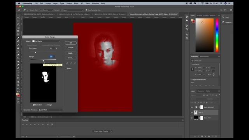The width and height of the screenshot is (249, 140).
Task: Open the Sample Size dropdown
Action: tap(46, 10)
